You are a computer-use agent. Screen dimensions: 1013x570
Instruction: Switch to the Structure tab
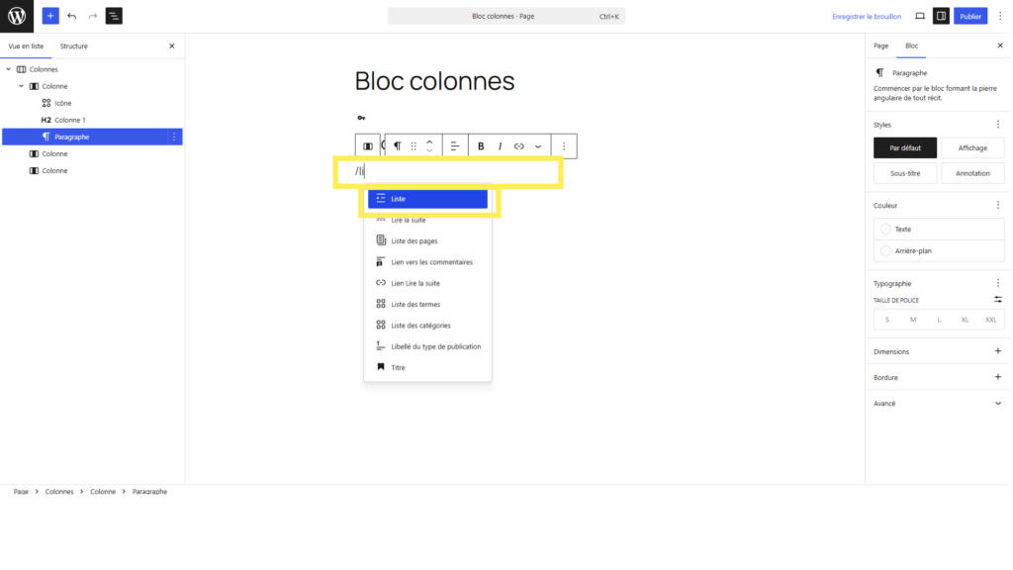pos(73,46)
